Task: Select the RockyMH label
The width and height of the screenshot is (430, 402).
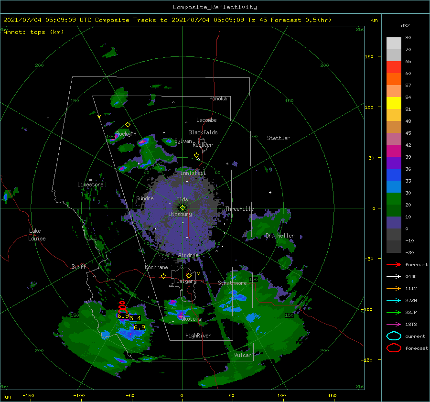Action: click(126, 134)
